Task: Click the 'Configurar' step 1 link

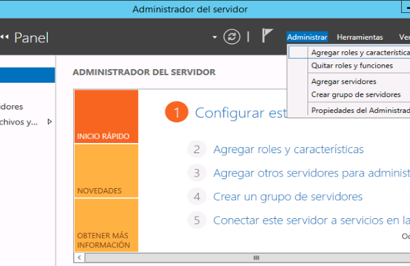Action: (241, 113)
